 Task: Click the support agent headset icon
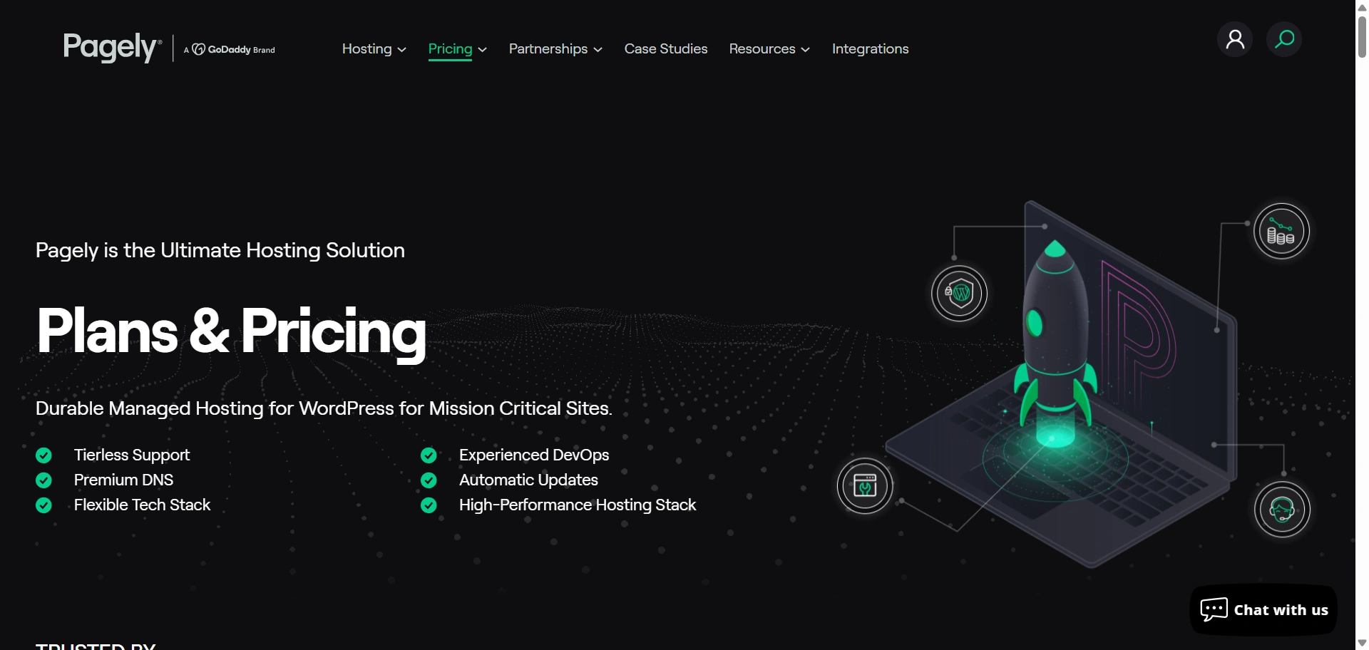coord(1282,510)
